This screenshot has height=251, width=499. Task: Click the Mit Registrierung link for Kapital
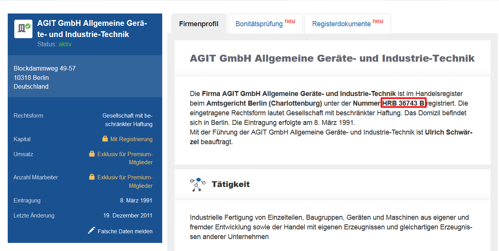[131, 139]
